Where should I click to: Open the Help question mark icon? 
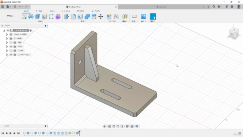pyautogui.click(x=232, y=7)
